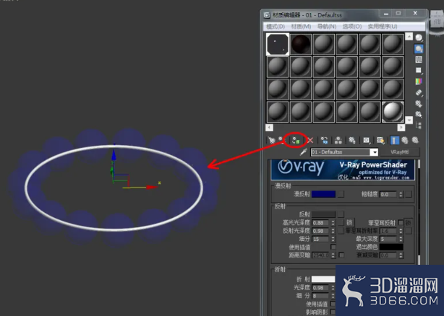Click the Video Color Check icon

(419, 82)
